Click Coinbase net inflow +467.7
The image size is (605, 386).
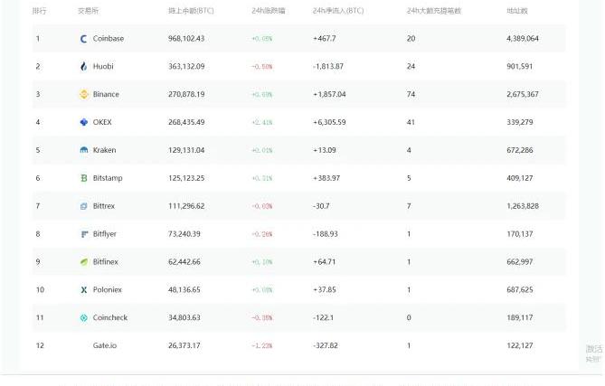(324, 39)
